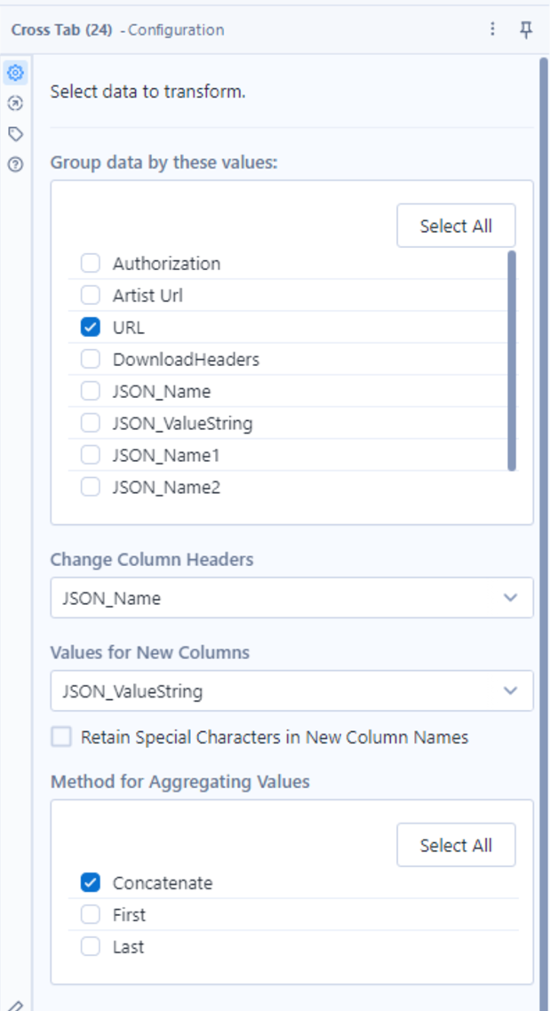Viewport: 550px width, 1011px height.
Task: Uncheck the URL group checkbox
Action: pos(91,328)
